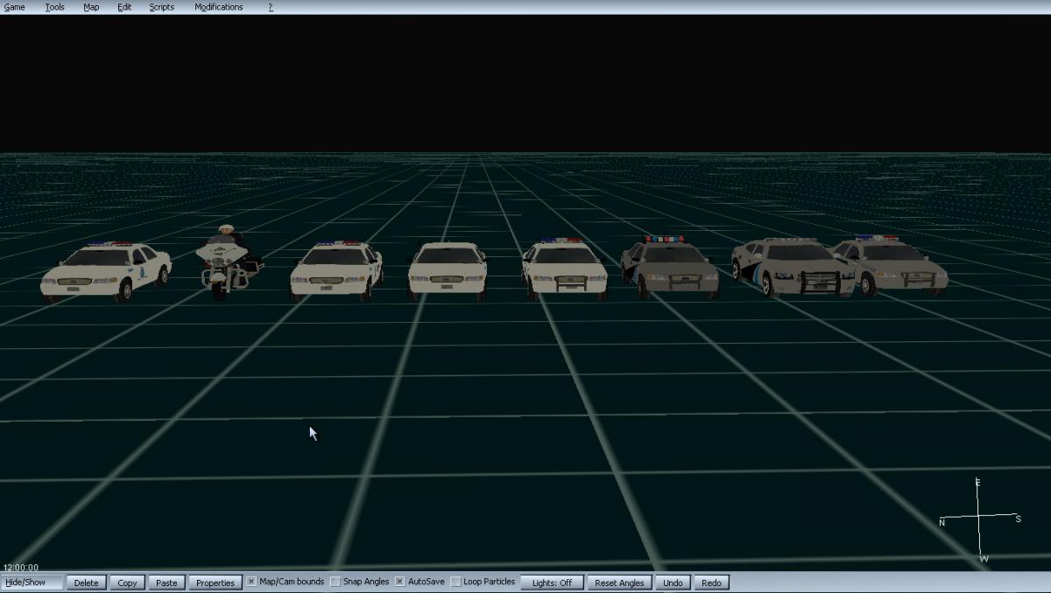The width and height of the screenshot is (1051, 593).
Task: Select the dark grey police sedan with red-blue lightbar
Action: coord(670,267)
